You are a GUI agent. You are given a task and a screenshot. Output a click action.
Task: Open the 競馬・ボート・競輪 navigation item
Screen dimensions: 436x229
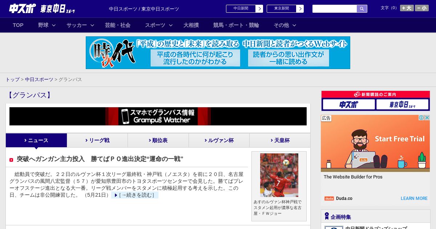click(x=236, y=25)
